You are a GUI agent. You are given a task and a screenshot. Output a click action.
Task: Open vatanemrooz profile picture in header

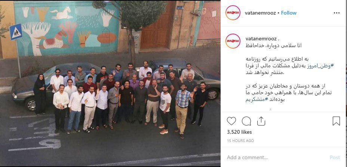coord(233,13)
